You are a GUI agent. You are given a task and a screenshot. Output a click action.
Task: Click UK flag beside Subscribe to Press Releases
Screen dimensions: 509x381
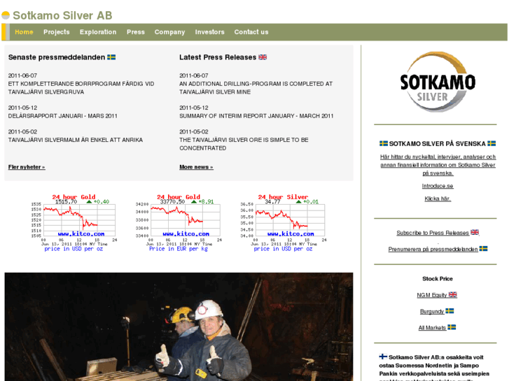pos(475,232)
